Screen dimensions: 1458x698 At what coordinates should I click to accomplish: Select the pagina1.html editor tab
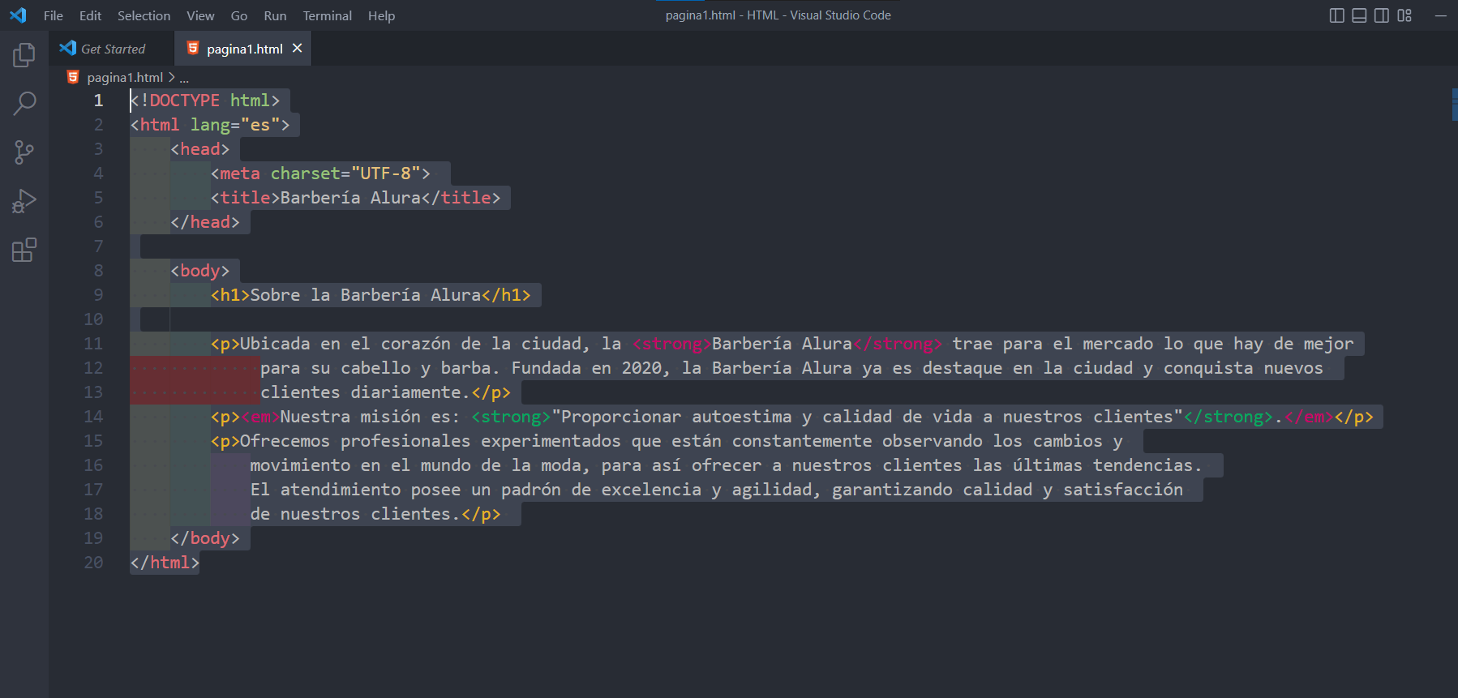point(244,49)
